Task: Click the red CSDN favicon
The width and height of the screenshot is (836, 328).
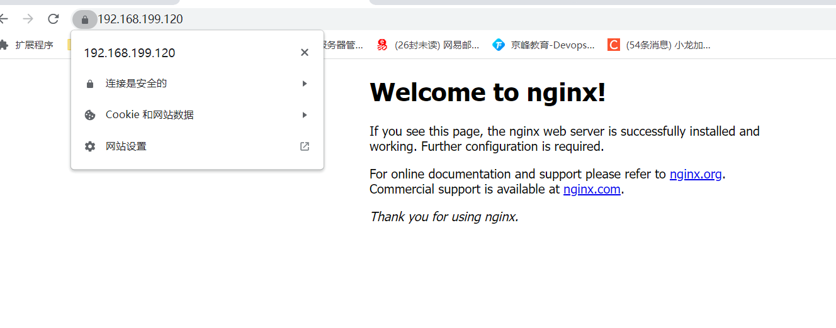Action: pos(614,45)
